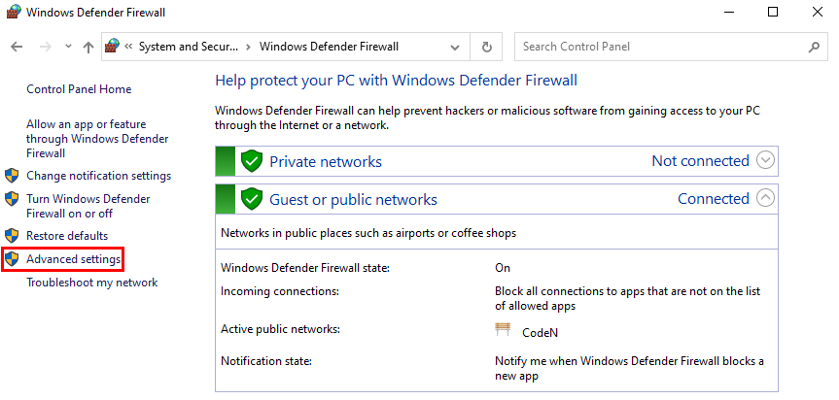Click the search magnifier icon
839x400 pixels.
coord(814,47)
